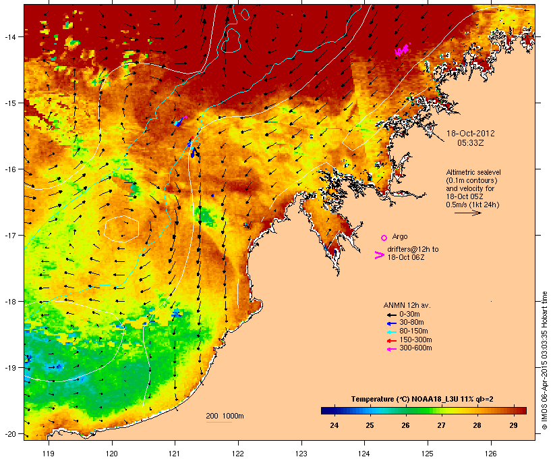Click the 0.5m/s velocity scale arrow

(x=467, y=213)
